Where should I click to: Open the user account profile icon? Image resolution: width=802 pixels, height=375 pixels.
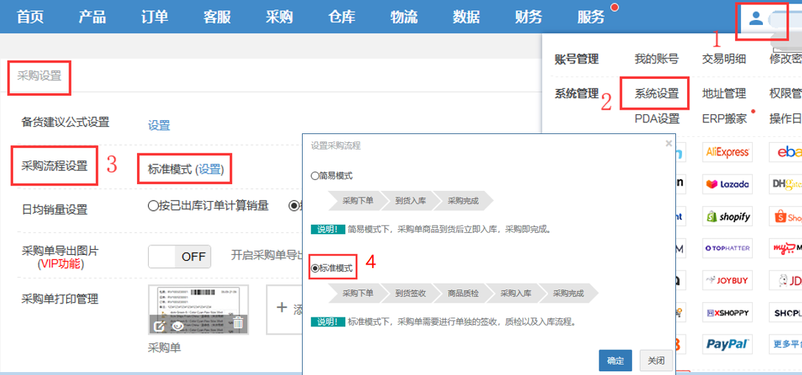[x=756, y=18]
